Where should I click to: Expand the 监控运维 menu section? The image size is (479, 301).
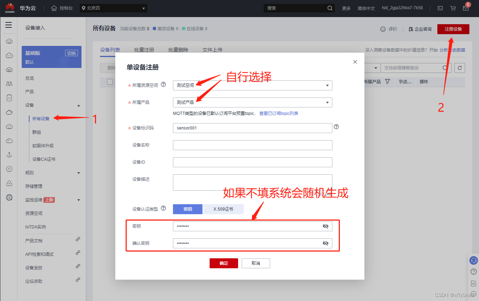tap(79, 200)
